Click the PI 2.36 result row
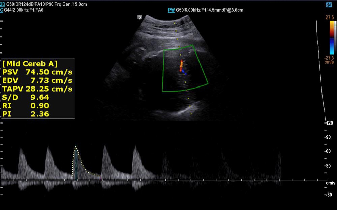The image size is (337, 210). click(x=26, y=114)
